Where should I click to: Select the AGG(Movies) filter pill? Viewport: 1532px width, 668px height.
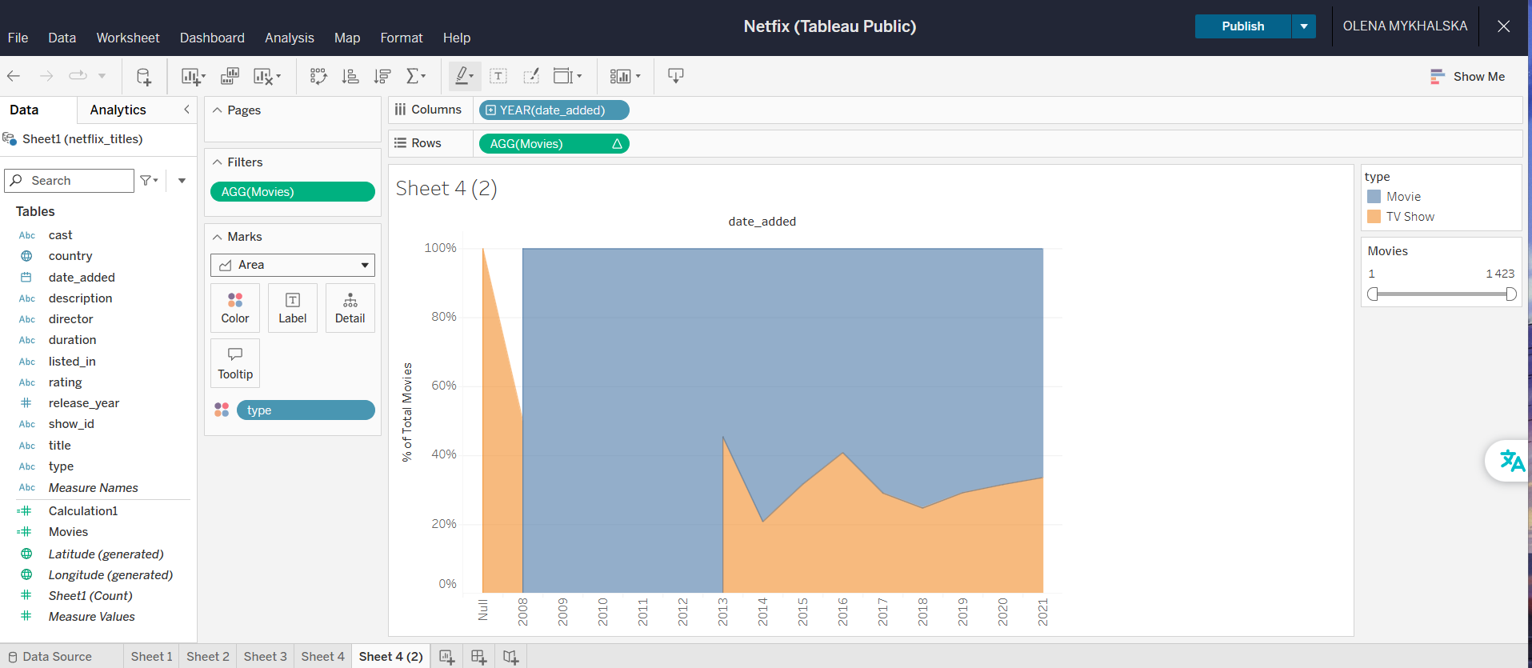pyautogui.click(x=293, y=192)
